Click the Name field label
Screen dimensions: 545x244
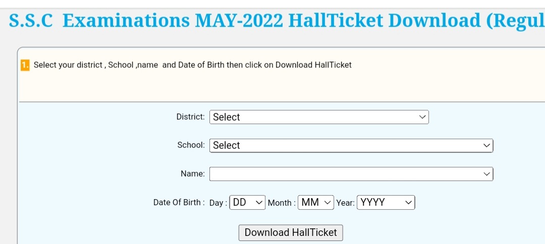pyautogui.click(x=193, y=173)
